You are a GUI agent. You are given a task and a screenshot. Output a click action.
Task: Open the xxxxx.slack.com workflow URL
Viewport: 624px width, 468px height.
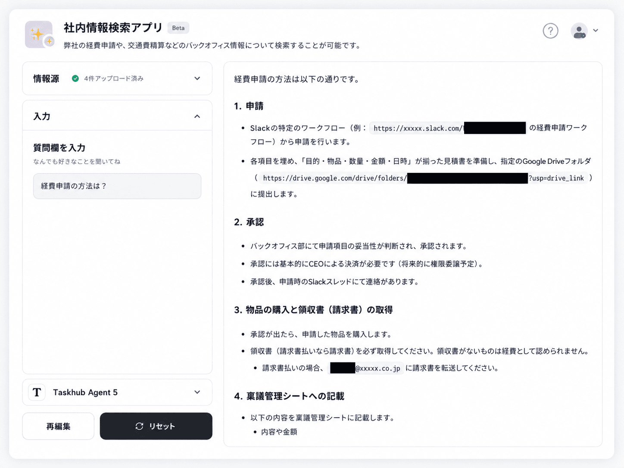pos(448,128)
